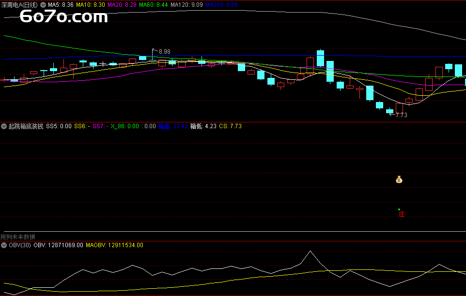Click the red 庄 marker
This screenshot has width=466, height=296.
pyautogui.click(x=402, y=214)
